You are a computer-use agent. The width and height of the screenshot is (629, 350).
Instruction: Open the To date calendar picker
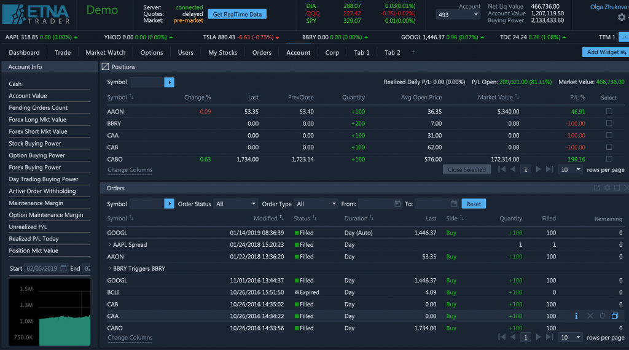pyautogui.click(x=454, y=204)
